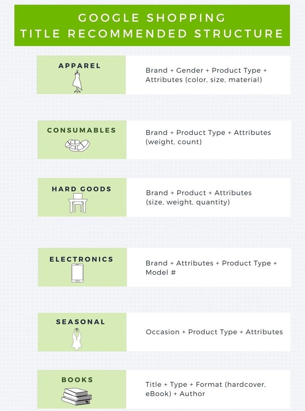The image size is (305, 411).
Task: Select the CONSUMABLES category heading
Action: 81,130
